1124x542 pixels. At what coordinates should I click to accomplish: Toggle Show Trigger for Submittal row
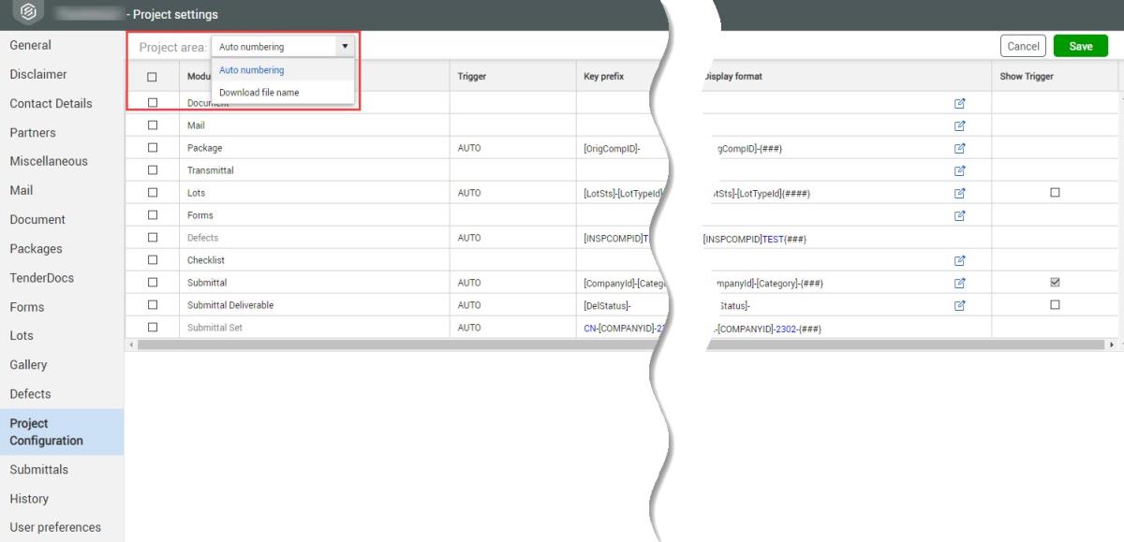pos(1055,283)
